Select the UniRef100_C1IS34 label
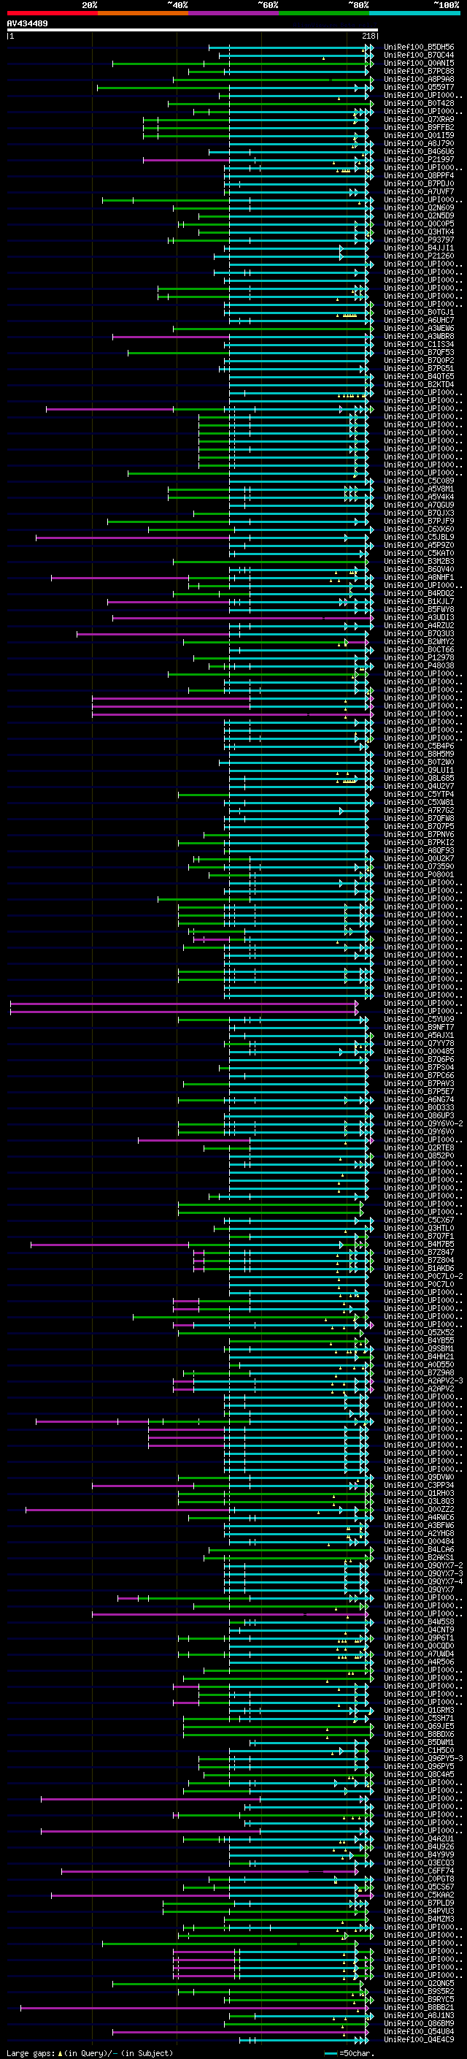This screenshot has height=2059, width=467. click(419, 345)
